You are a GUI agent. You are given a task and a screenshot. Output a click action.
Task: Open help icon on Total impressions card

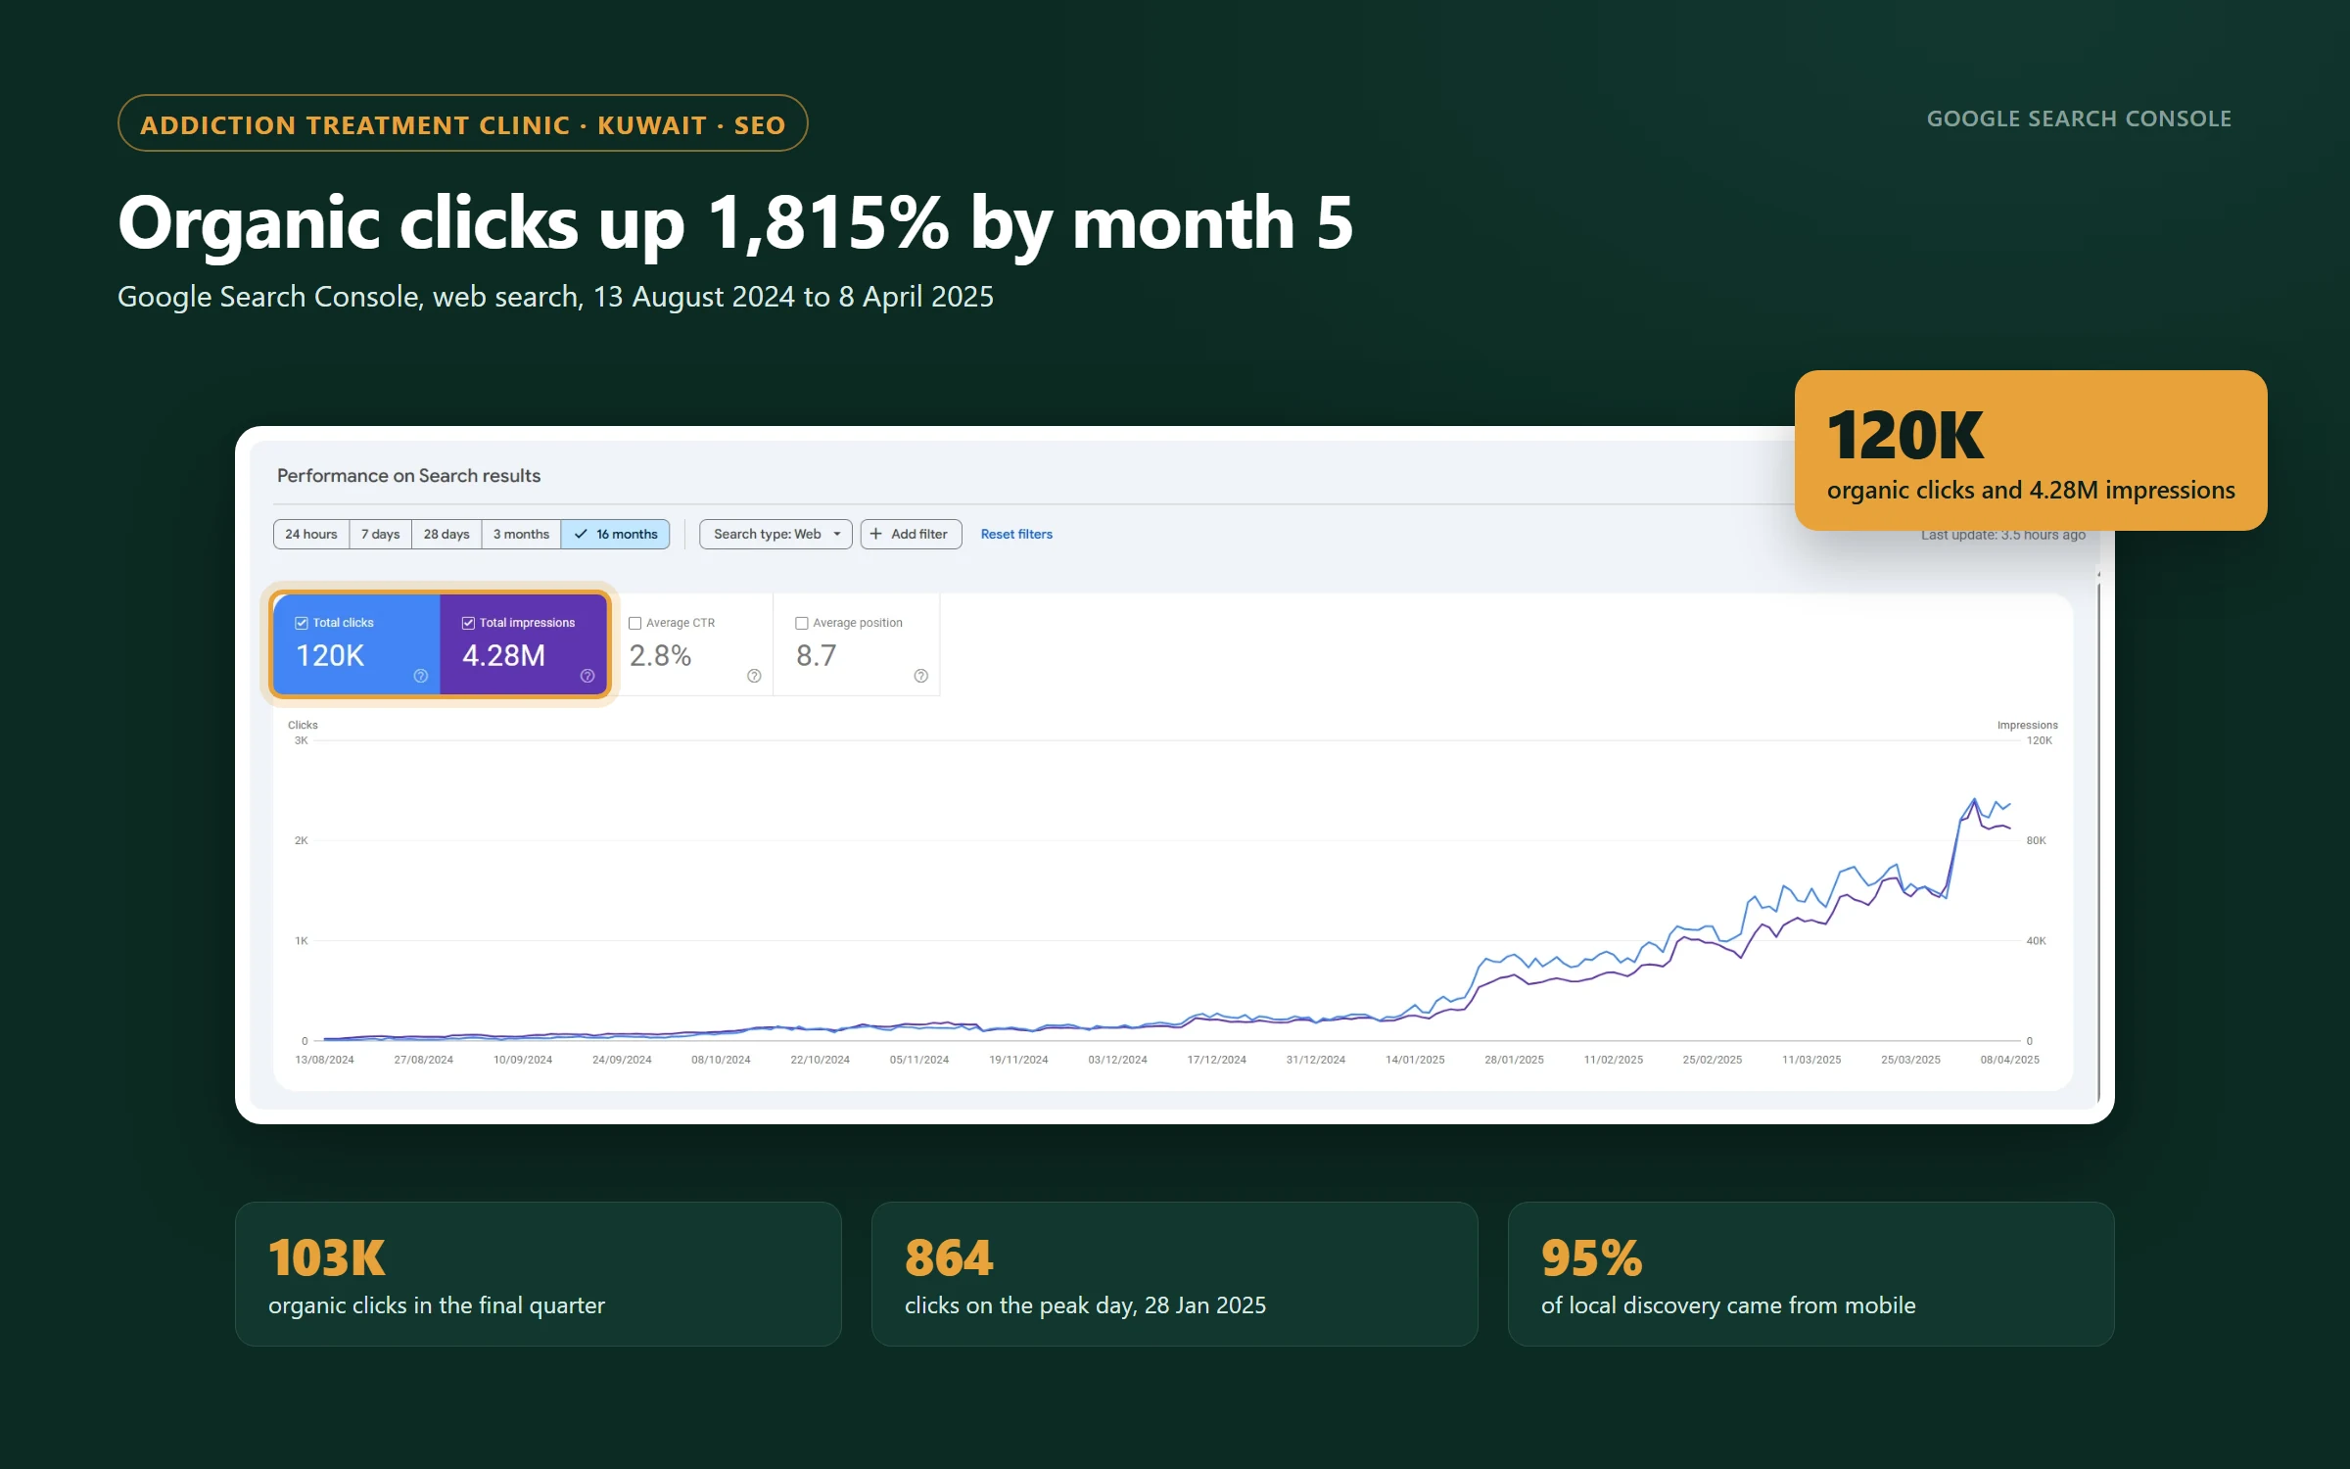click(x=587, y=676)
